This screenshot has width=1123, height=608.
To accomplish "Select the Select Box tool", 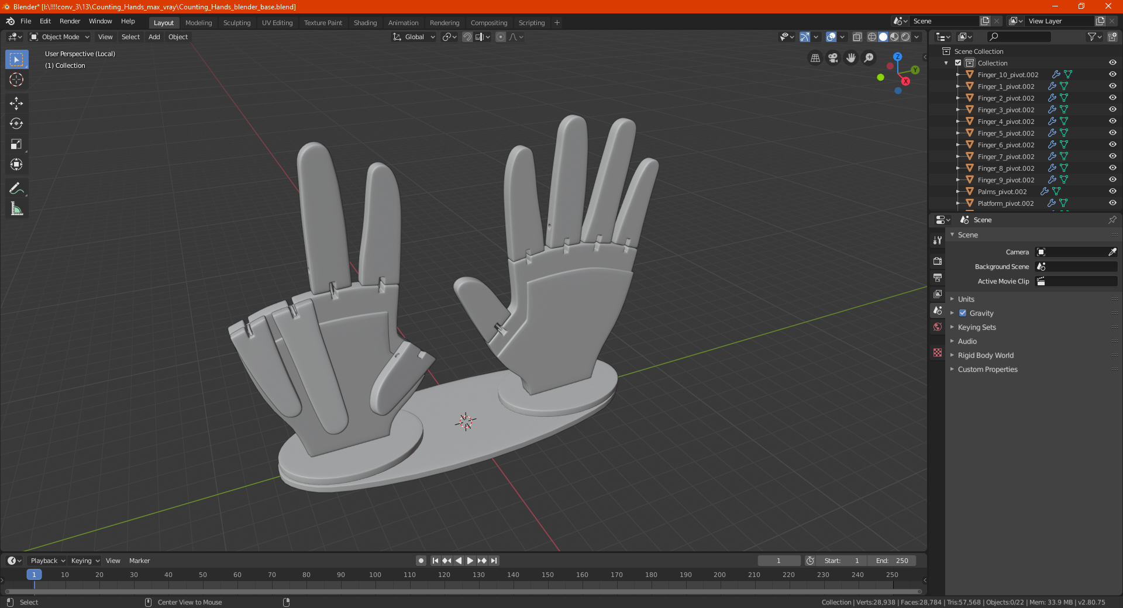I will click(16, 60).
